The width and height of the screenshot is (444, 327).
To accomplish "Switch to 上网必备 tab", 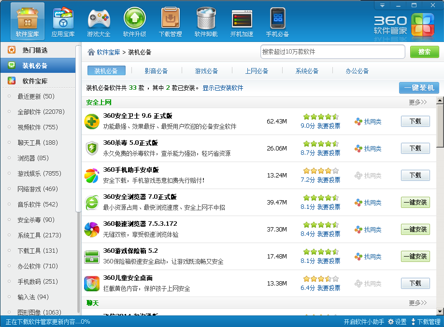I will pyautogui.click(x=257, y=71).
